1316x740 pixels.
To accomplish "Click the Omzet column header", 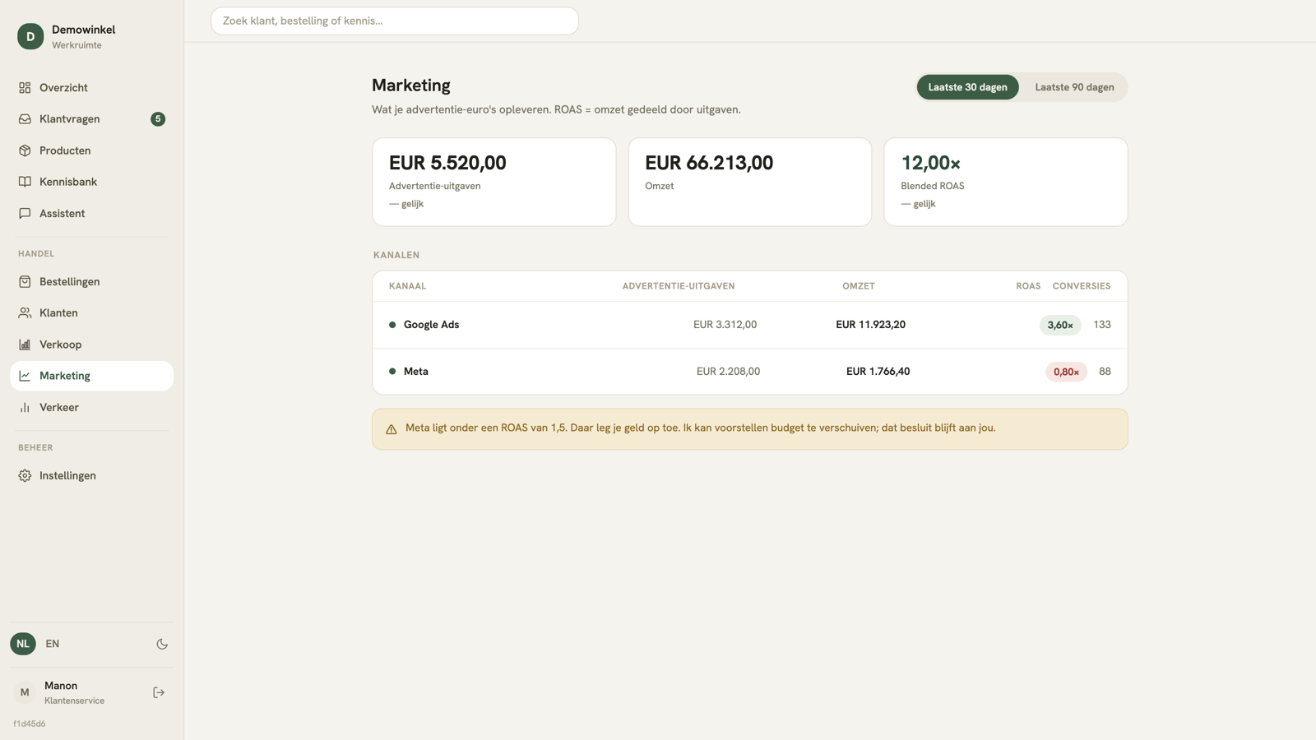I will pos(859,286).
